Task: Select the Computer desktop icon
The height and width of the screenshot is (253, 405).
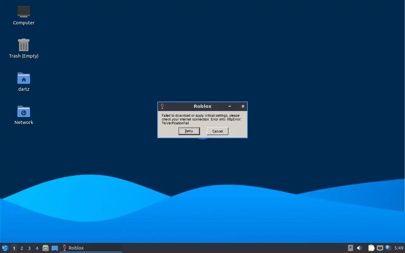Action: 24,15
